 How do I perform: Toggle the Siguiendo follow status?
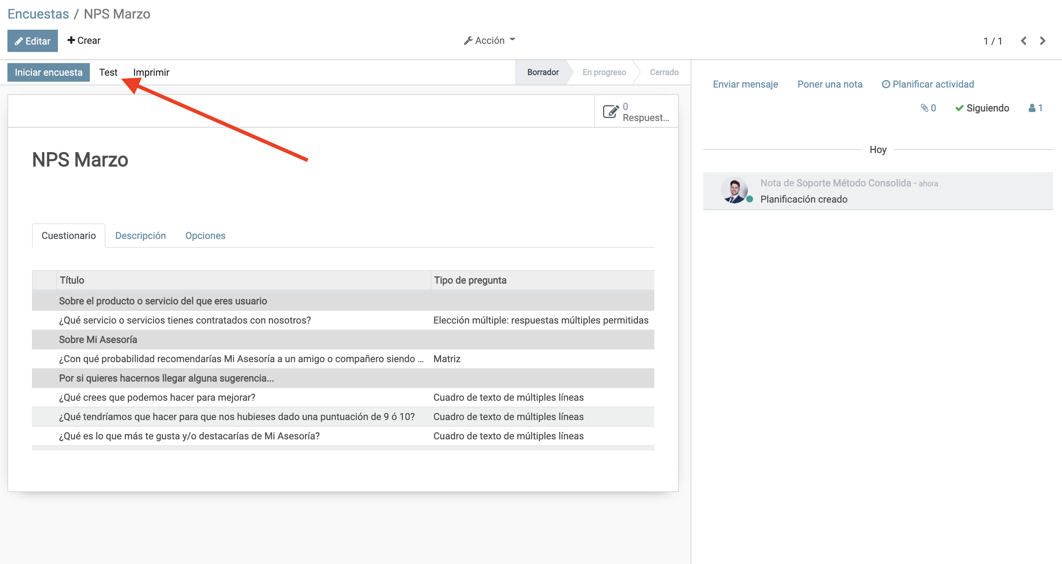click(982, 108)
